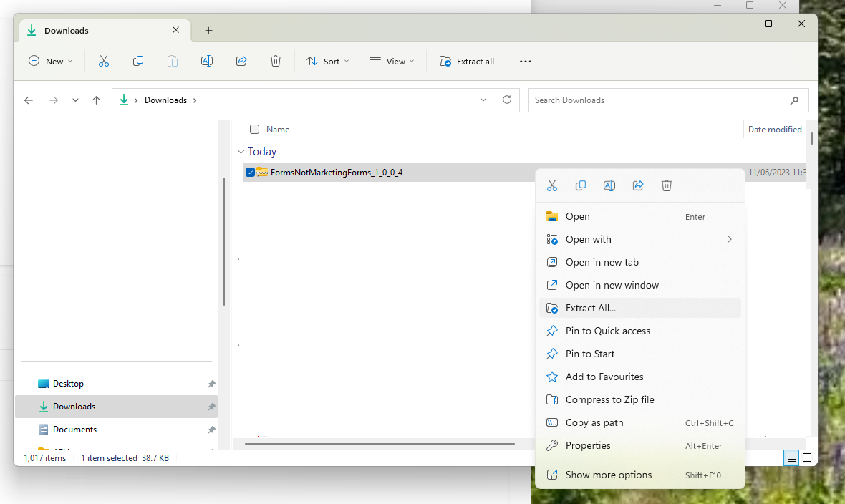
Task: Open the New dropdown menu
Action: pos(51,62)
